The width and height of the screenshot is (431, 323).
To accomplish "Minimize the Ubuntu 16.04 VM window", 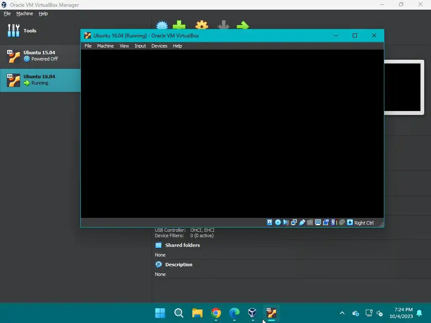I will tap(336, 35).
